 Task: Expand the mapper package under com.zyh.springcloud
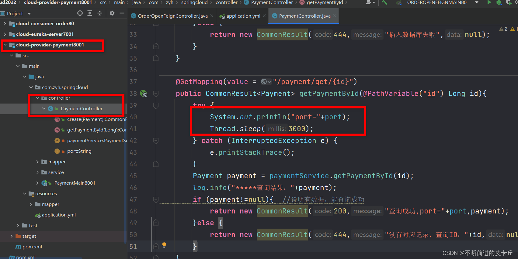(37, 162)
